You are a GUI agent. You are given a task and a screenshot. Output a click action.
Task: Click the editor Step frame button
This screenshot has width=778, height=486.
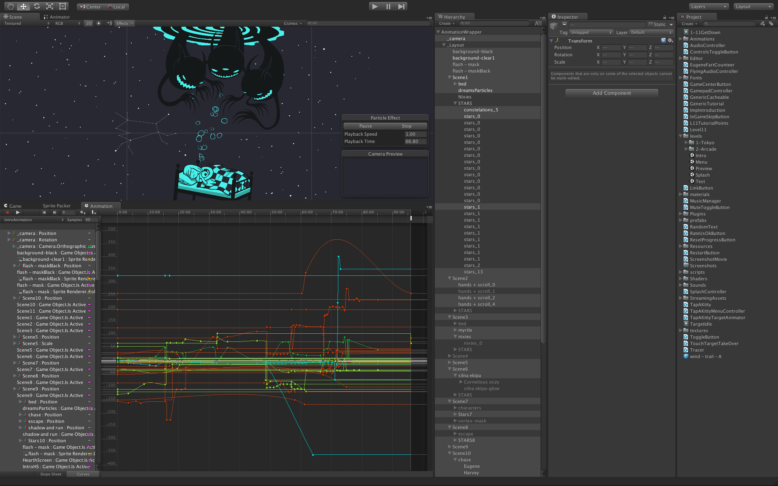point(401,6)
